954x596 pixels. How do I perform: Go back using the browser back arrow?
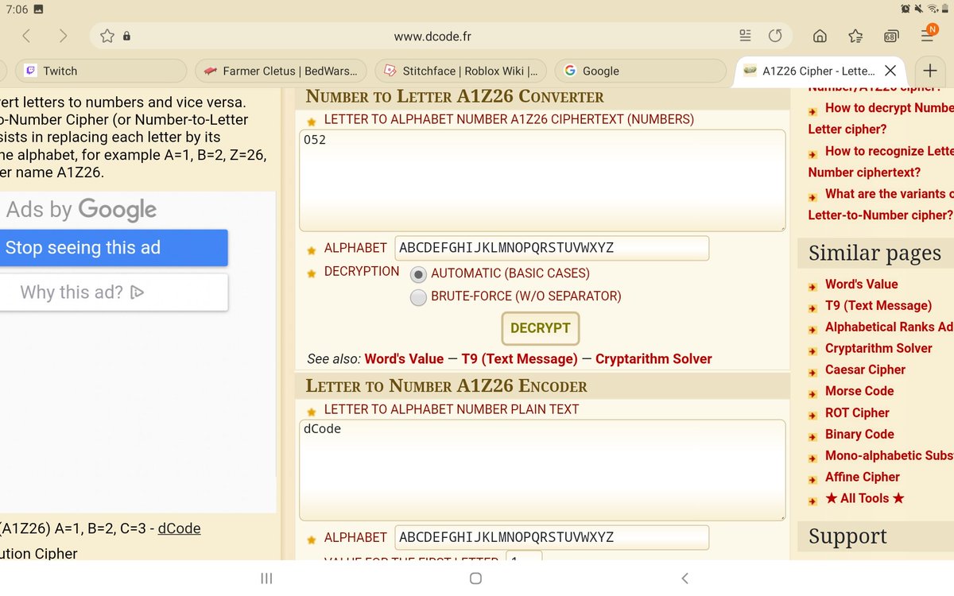[x=26, y=36]
